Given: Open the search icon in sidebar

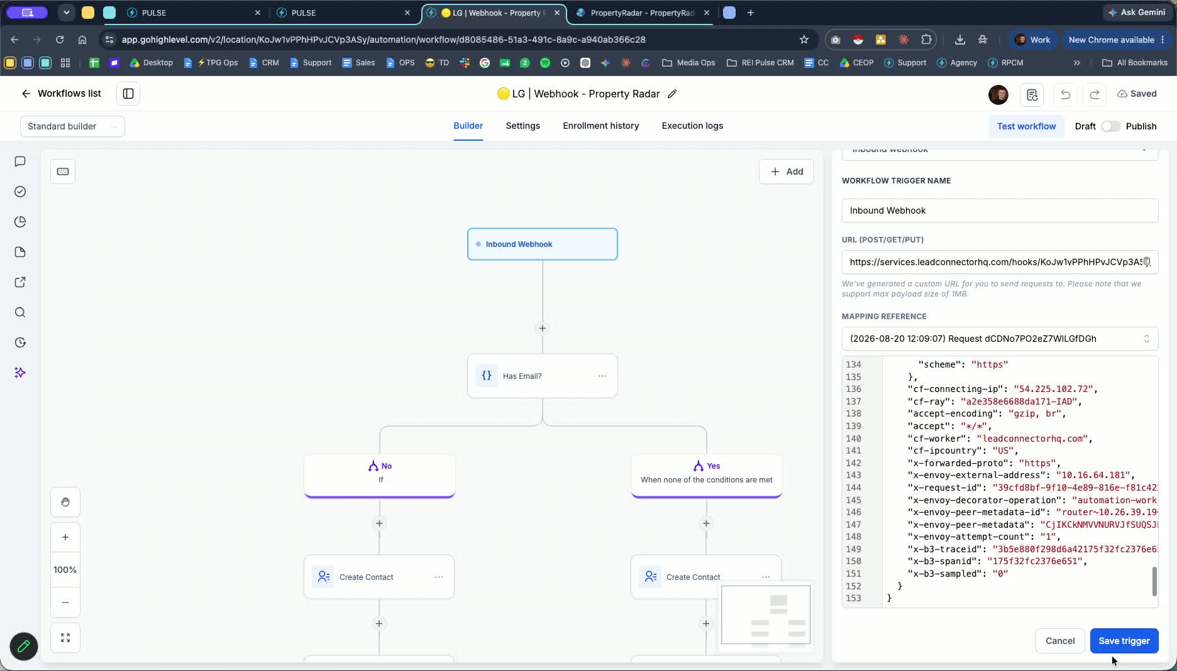Looking at the screenshot, I should [x=20, y=312].
